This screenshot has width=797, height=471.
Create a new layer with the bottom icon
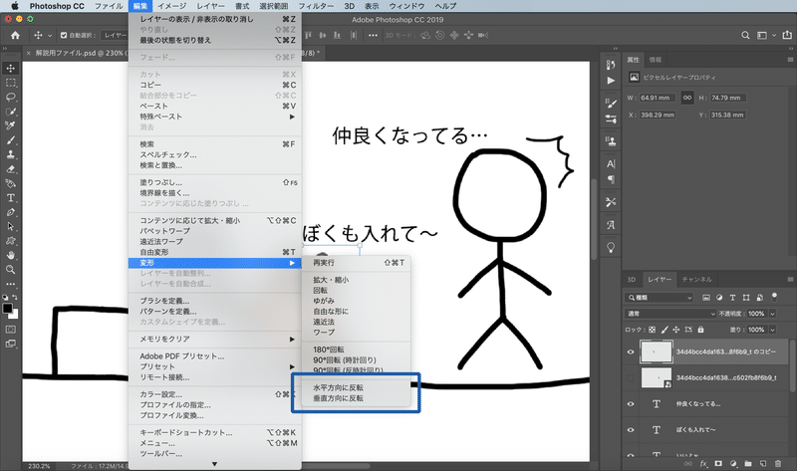[x=763, y=463]
